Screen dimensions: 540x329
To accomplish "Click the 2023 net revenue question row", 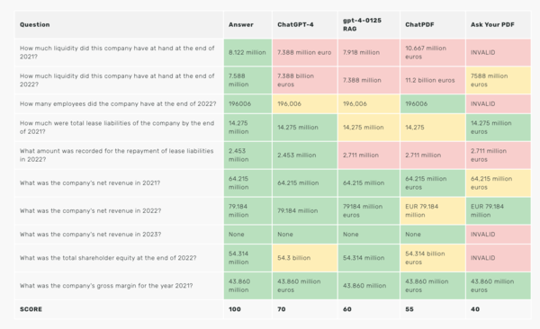I will pyautogui.click(x=273, y=235).
